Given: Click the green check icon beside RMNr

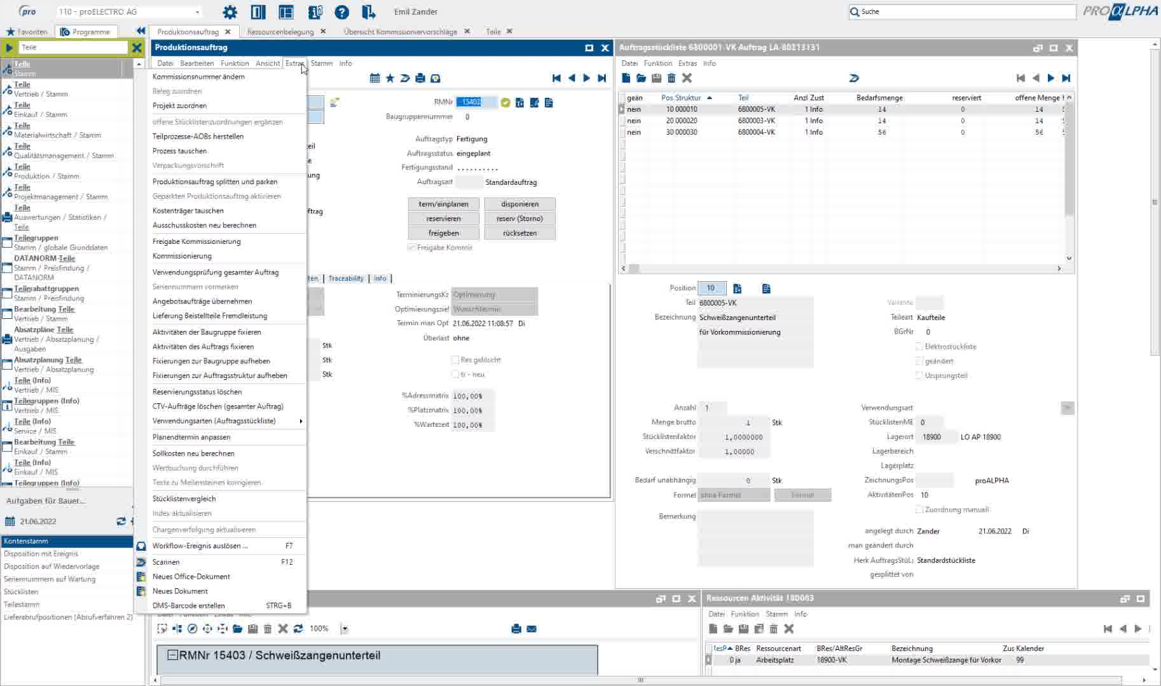Looking at the screenshot, I should pyautogui.click(x=505, y=102).
